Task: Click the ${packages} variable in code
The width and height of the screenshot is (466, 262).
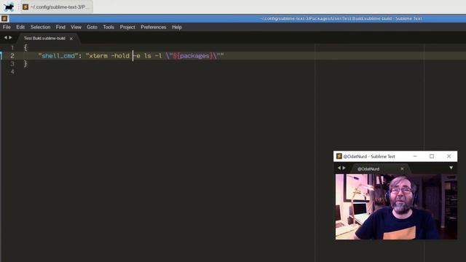Action: click(x=193, y=56)
